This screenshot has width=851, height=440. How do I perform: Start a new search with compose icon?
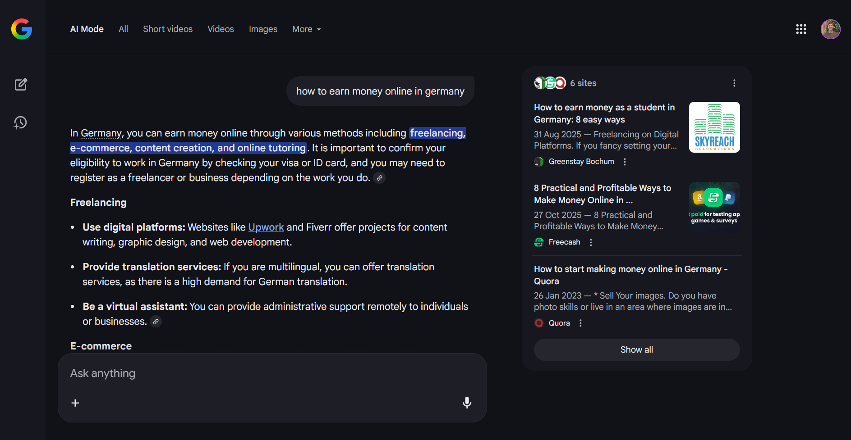tap(21, 85)
